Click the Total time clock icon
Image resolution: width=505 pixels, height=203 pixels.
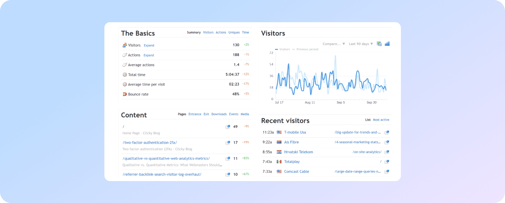pyautogui.click(x=125, y=75)
